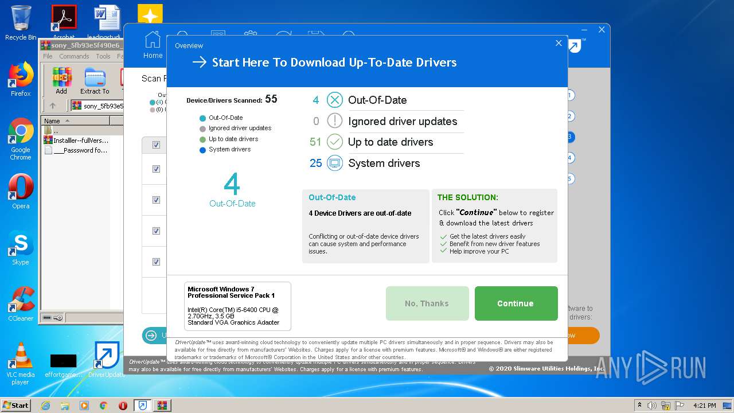Click the Name column header in WinRAR
This screenshot has width=734, height=413.
76,121
